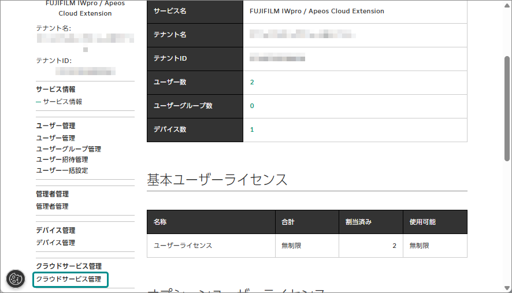Click the デバイス数 value 1
Viewport: 512px width, 293px height.
252,129
